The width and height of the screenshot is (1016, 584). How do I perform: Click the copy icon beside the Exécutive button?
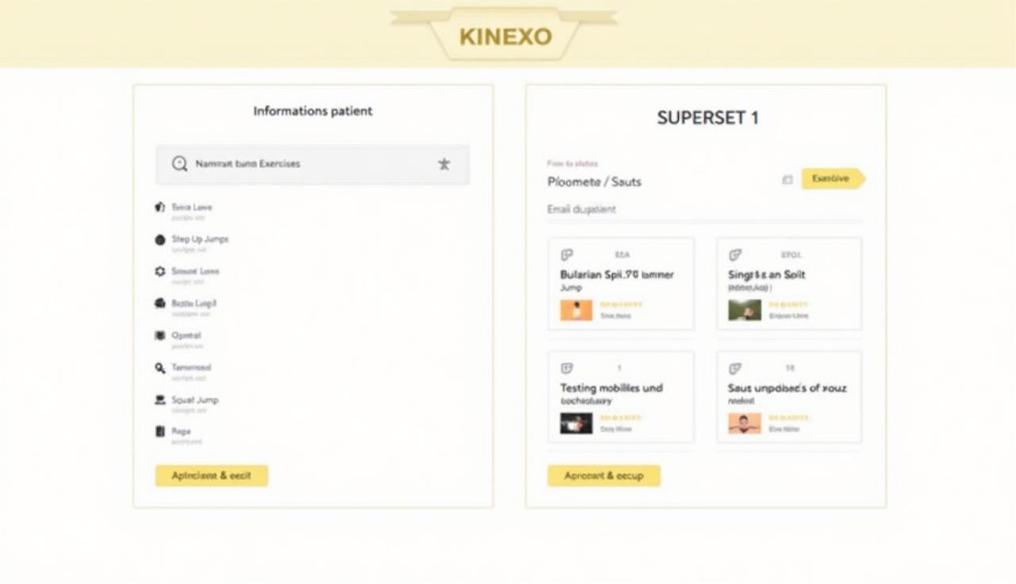(787, 180)
